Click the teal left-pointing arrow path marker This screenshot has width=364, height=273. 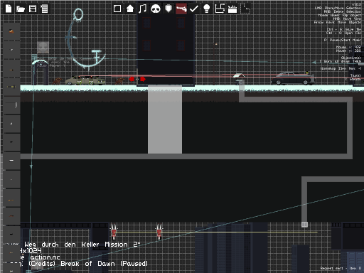click(314, 63)
